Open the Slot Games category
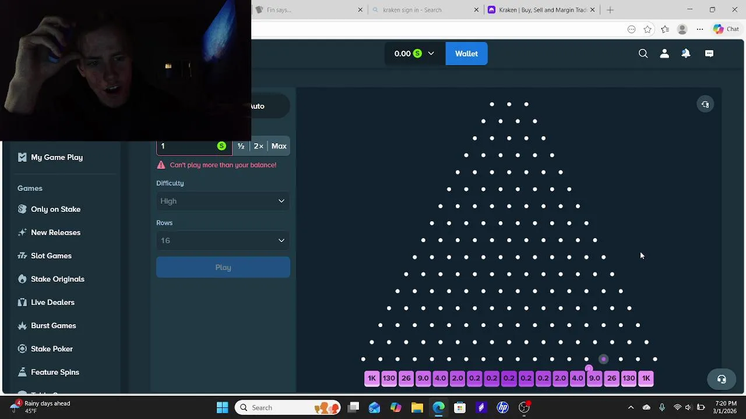Screen dimensions: 746x419 [51, 255]
